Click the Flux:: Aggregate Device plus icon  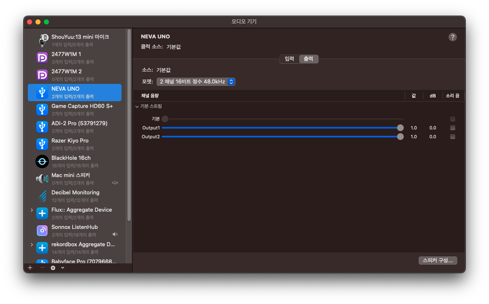pos(42,214)
